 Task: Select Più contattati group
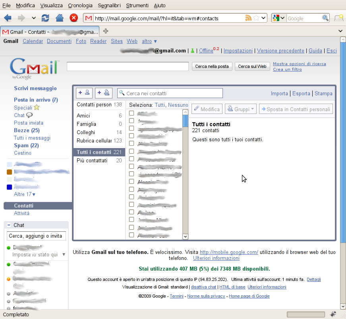point(99,161)
